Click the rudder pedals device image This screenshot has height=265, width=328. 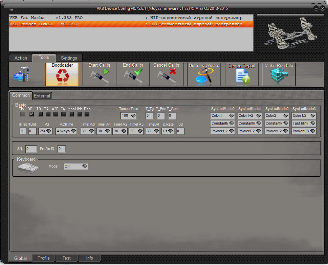tap(290, 33)
